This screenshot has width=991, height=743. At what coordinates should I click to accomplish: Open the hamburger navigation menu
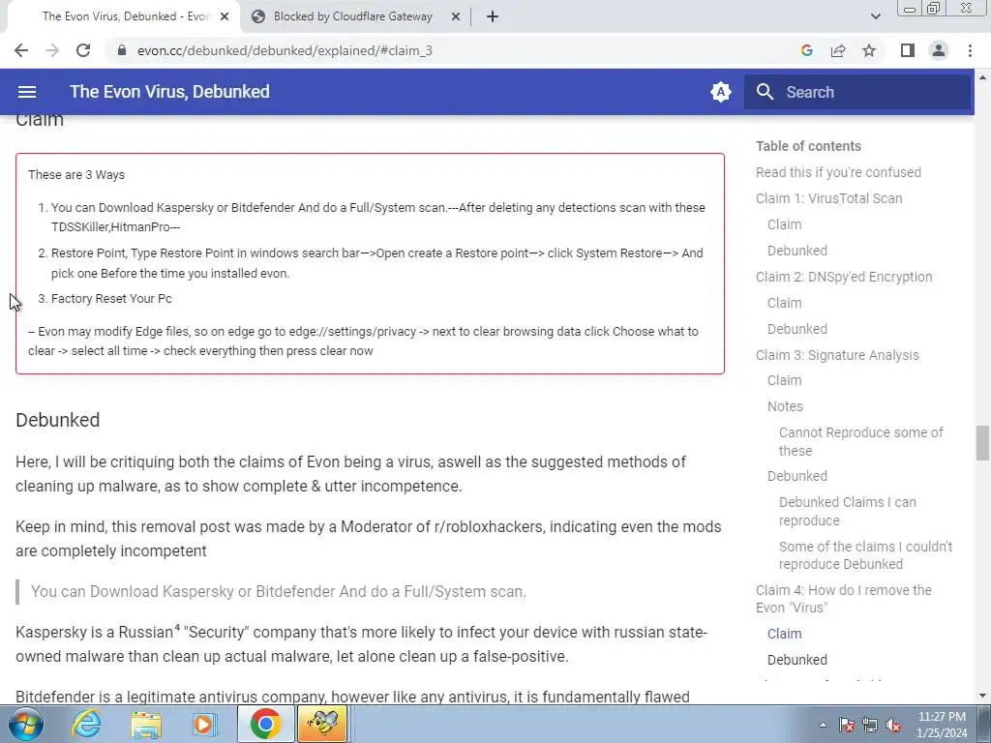[26, 92]
